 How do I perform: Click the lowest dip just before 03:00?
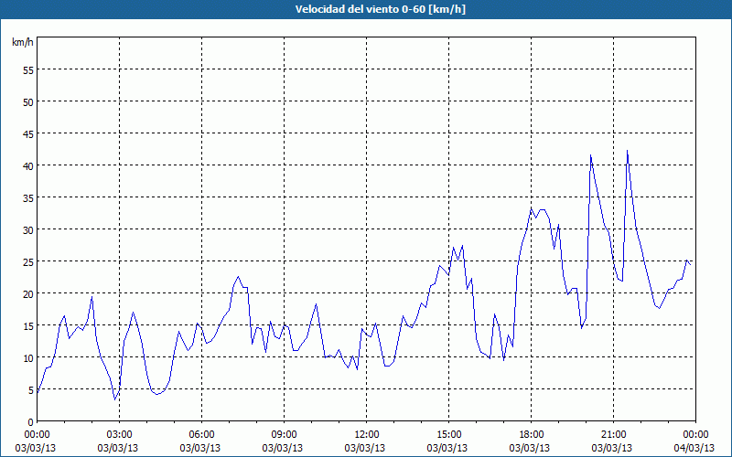115,399
